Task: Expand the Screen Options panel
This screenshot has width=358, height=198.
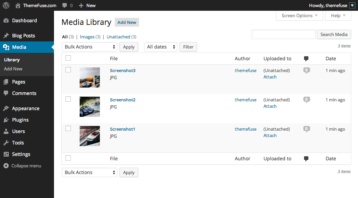Action: [299, 16]
